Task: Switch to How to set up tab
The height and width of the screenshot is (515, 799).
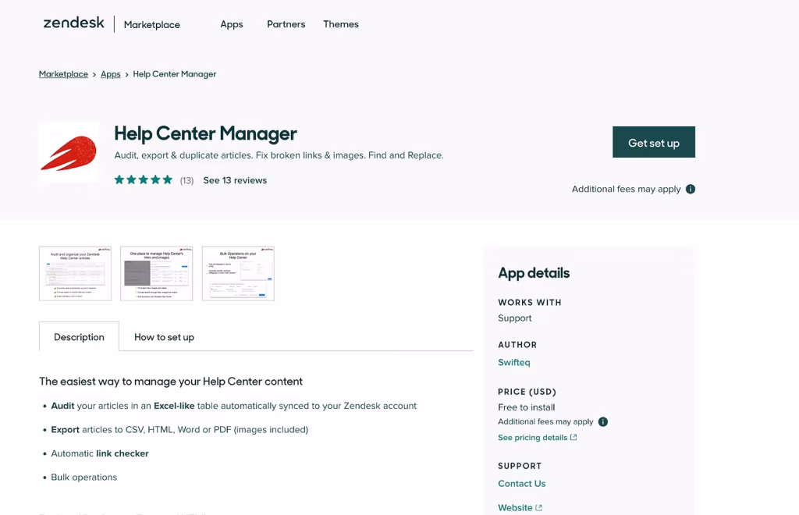Action: 164,337
